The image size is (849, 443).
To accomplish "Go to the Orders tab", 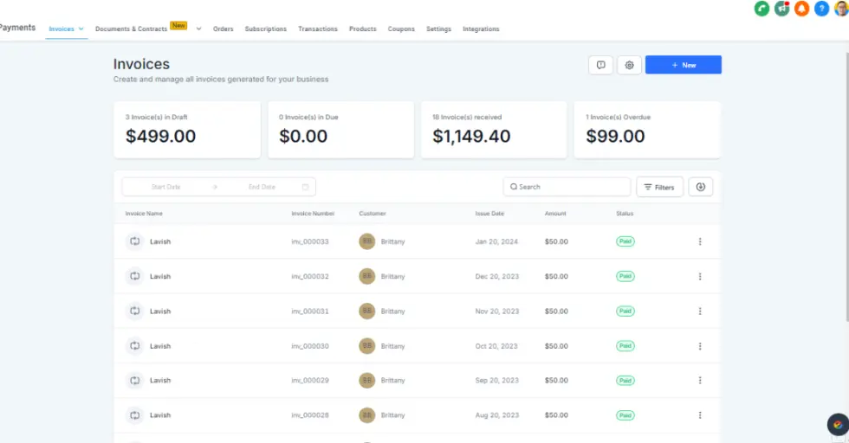I will 224,29.
